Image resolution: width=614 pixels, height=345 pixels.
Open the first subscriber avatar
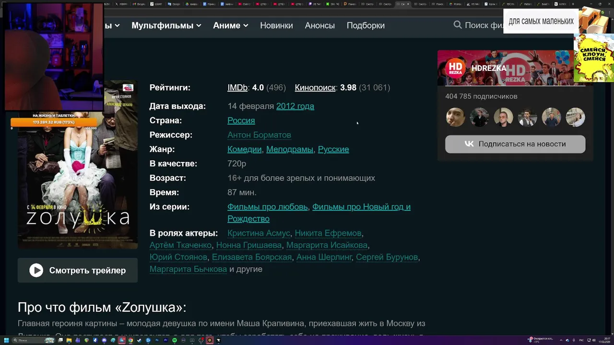(x=455, y=117)
